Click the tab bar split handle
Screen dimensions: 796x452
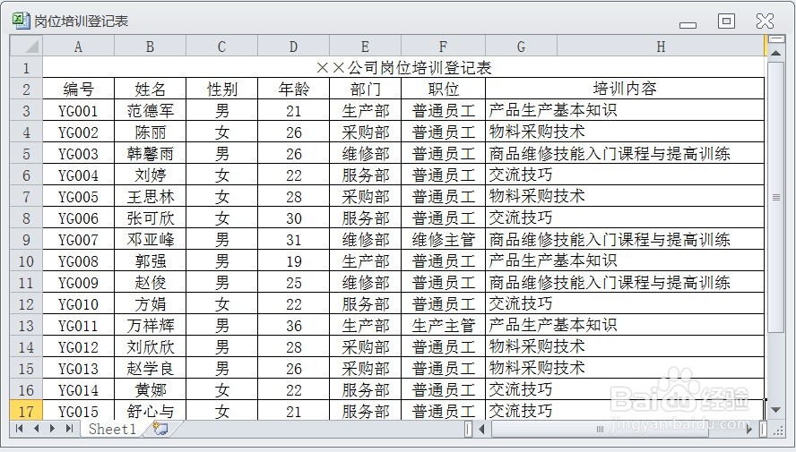point(468,430)
